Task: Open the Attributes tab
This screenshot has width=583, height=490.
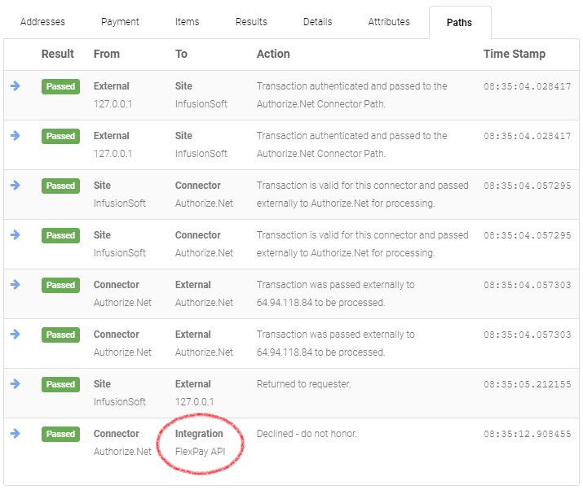Action: point(389,22)
